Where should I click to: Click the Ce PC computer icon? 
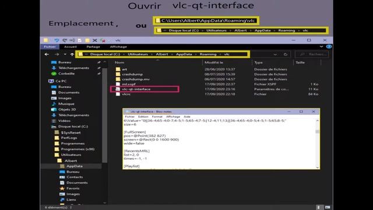51,81
